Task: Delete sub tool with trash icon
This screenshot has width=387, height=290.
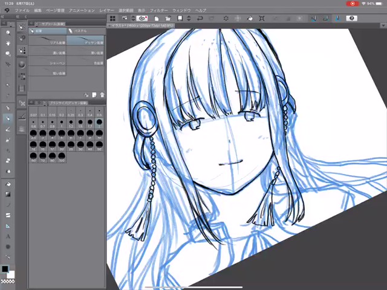Action: [102, 95]
